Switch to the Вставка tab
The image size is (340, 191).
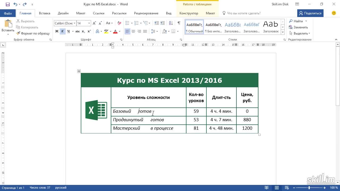tap(44, 13)
